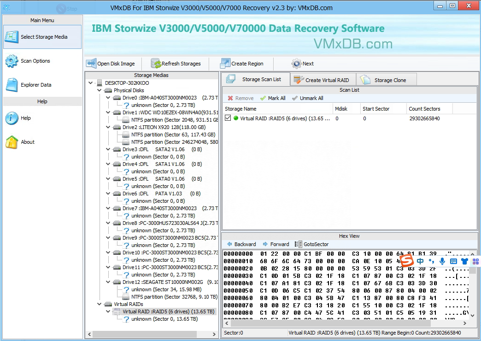The image size is (481, 341).
Task: Click the Count Sectors column header
Action: coord(429,109)
